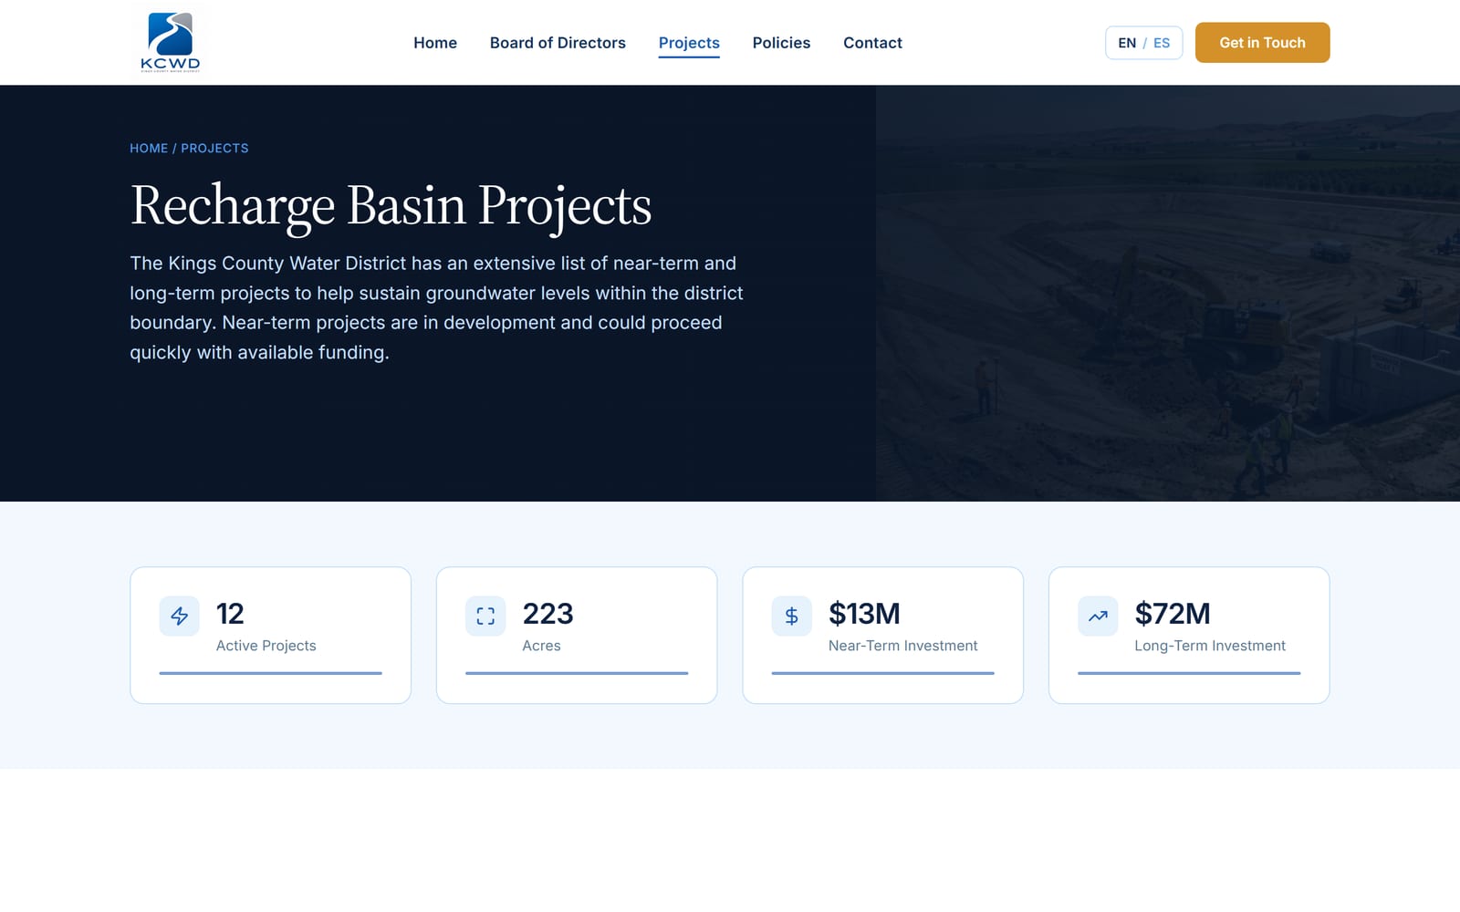Image resolution: width=1460 pixels, height=912 pixels.
Task: Go to Board of Directors page
Action: click(558, 43)
